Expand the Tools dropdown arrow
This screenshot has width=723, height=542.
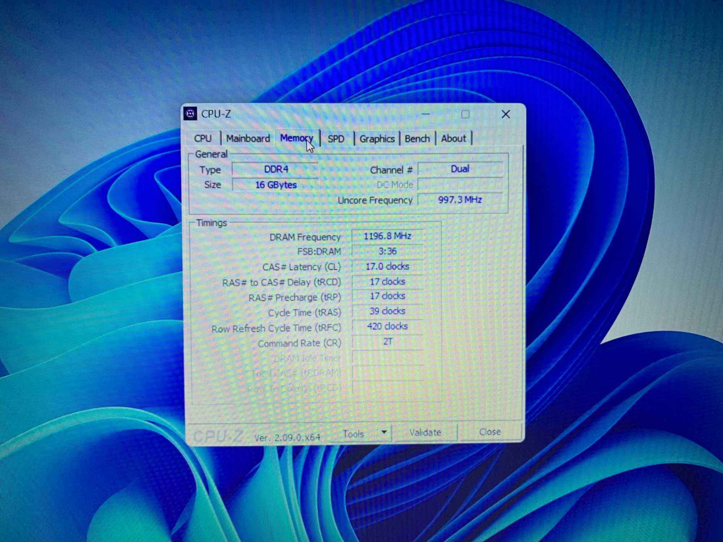[x=384, y=432]
